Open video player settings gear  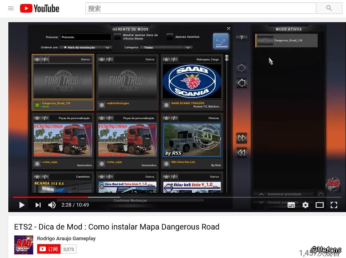pos(305,205)
